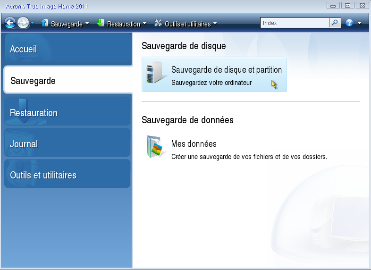Expand the Sauvegarde toolbar dropdown arrow
Image resolution: width=371 pixels, height=270 pixels.
tap(87, 24)
